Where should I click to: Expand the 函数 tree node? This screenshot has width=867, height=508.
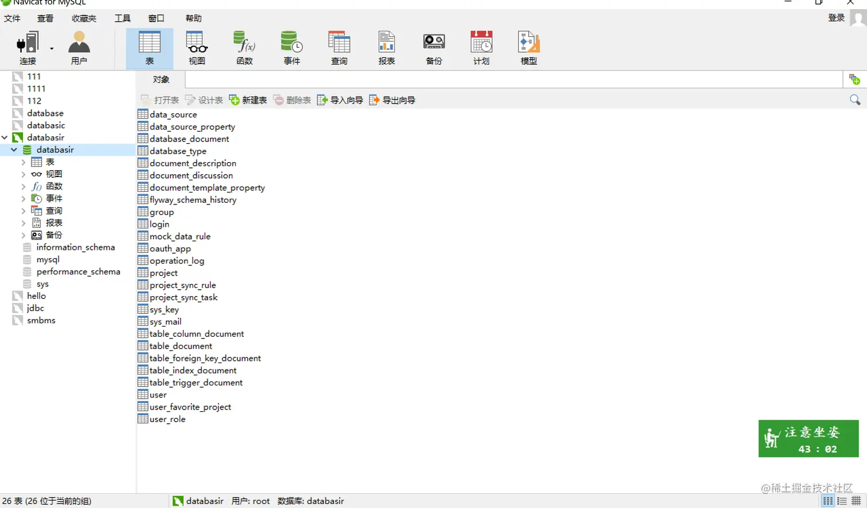tap(24, 186)
